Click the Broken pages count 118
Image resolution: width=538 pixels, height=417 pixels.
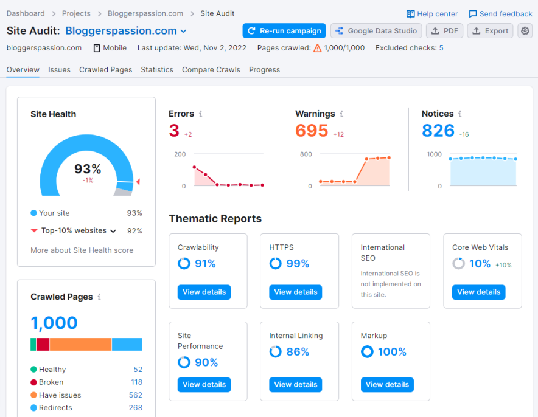pyautogui.click(x=136, y=382)
